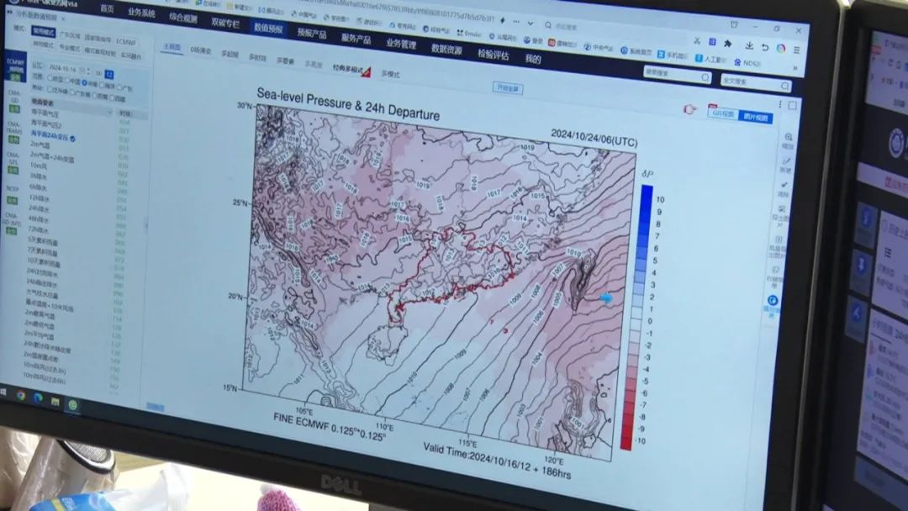
Task: Choose the 海洋 region radio button
Action: coord(103,85)
